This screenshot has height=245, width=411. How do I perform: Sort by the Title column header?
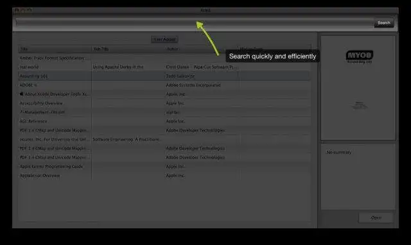point(55,49)
